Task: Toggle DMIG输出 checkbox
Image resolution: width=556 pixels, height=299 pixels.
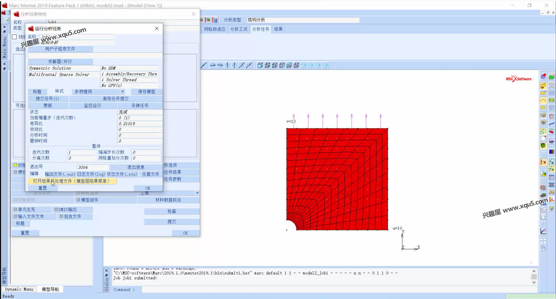Action: click(x=56, y=210)
